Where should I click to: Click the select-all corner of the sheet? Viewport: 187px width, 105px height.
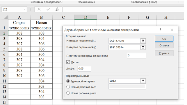click(6, 17)
